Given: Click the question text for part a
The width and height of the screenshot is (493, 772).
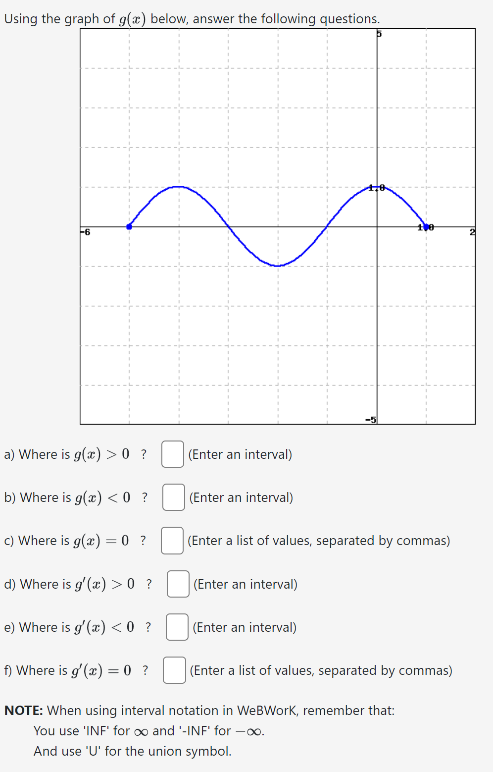Looking at the screenshot, I should click(x=74, y=454).
